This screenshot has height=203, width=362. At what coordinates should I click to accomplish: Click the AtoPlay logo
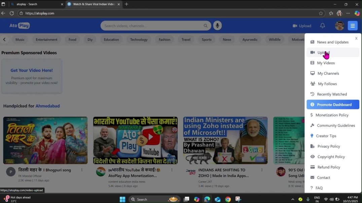20,26
